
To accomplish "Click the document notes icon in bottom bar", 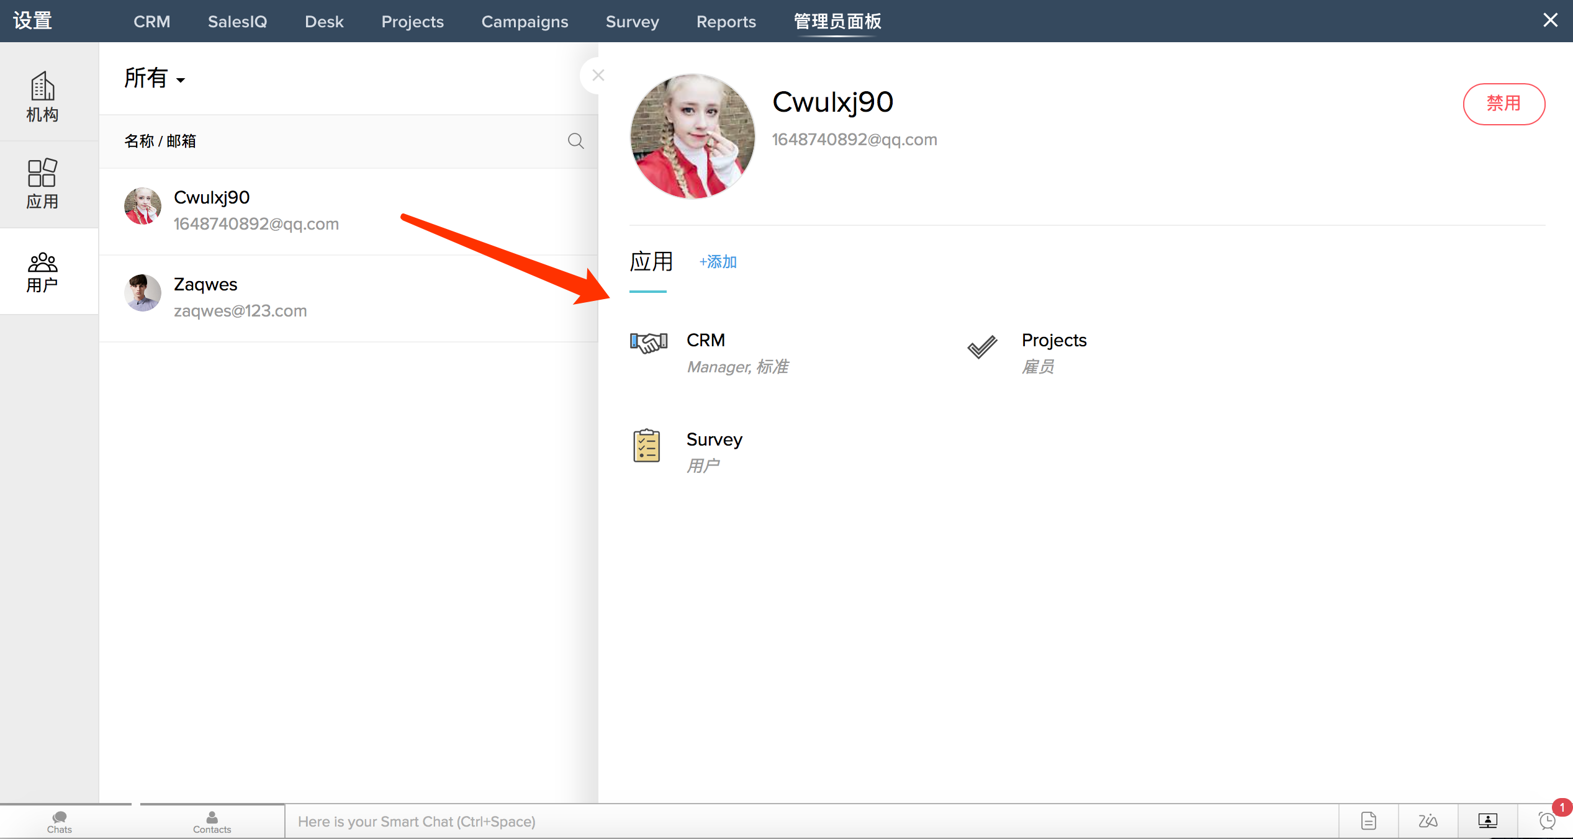I will pos(1368,821).
